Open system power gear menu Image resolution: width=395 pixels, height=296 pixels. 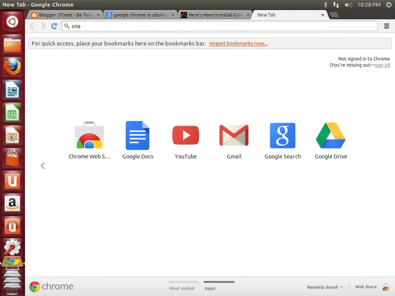pos(389,5)
